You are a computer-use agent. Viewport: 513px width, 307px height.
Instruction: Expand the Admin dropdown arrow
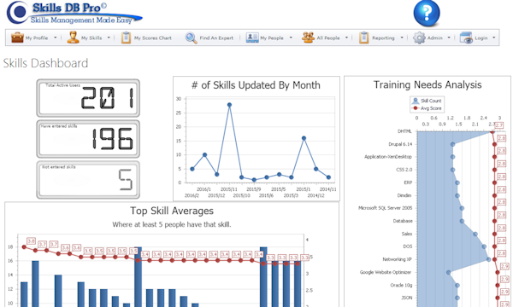449,38
